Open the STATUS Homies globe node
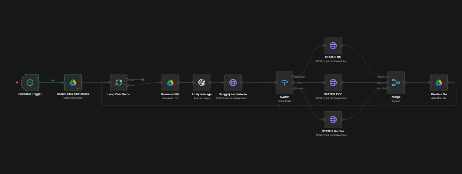 pyautogui.click(x=333, y=119)
